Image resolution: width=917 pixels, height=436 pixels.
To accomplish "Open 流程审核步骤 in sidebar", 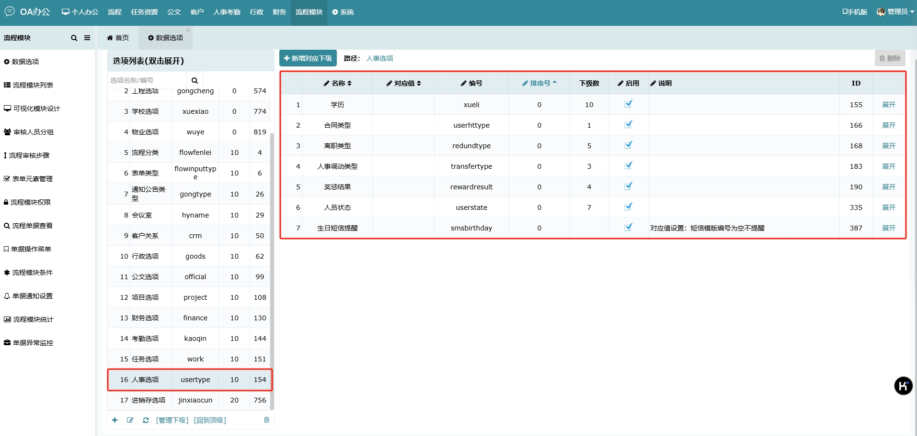I will pyautogui.click(x=27, y=155).
